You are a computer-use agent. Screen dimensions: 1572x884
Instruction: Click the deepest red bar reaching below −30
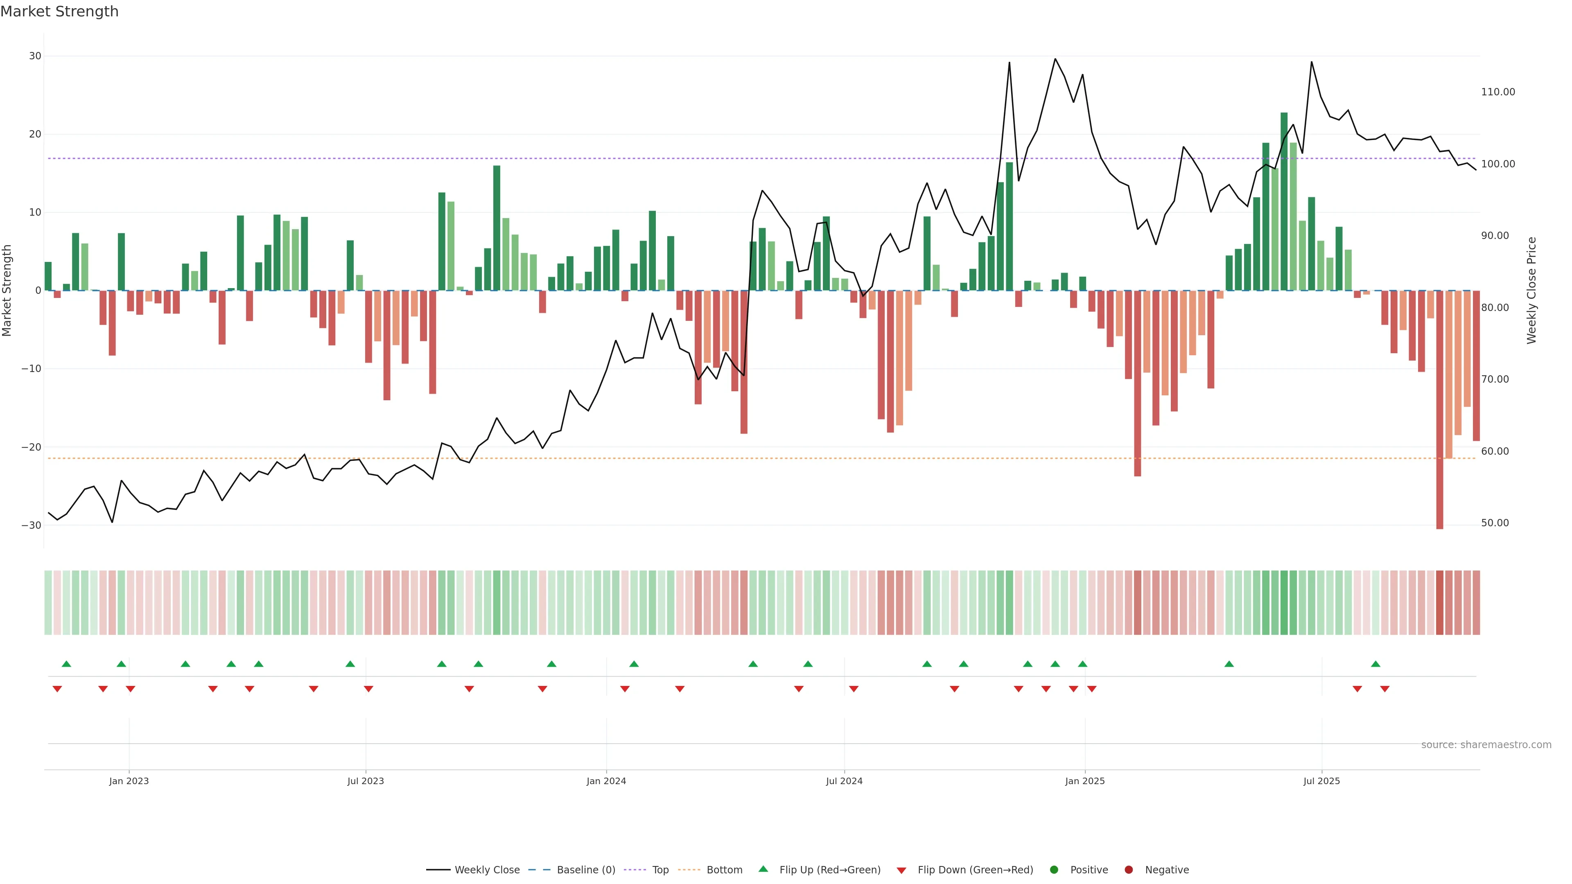(x=1440, y=409)
